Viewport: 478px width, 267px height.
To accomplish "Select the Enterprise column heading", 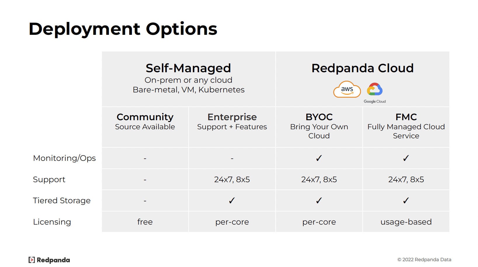I will pyautogui.click(x=232, y=117).
